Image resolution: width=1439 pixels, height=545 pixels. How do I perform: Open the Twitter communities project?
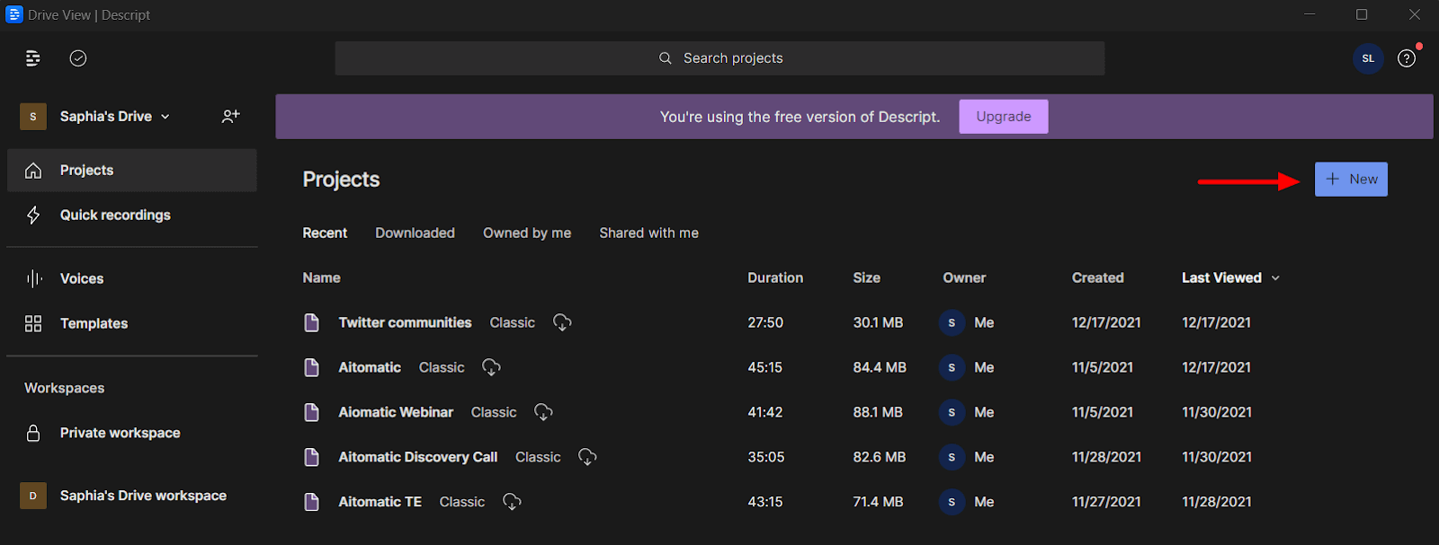pos(405,322)
